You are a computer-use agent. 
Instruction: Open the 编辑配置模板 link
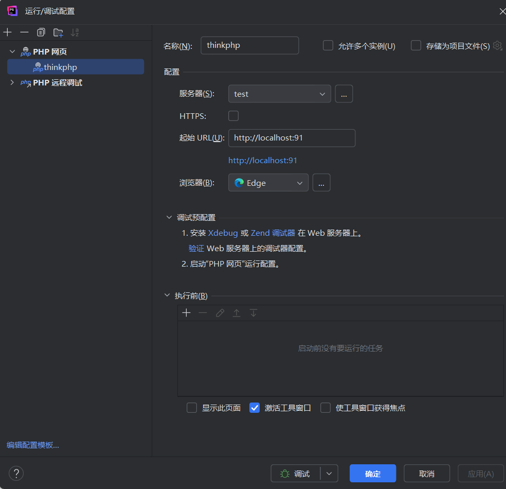pyautogui.click(x=33, y=445)
